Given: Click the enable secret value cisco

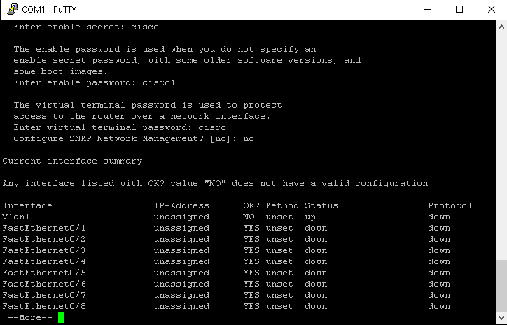Looking at the screenshot, I should 145,27.
